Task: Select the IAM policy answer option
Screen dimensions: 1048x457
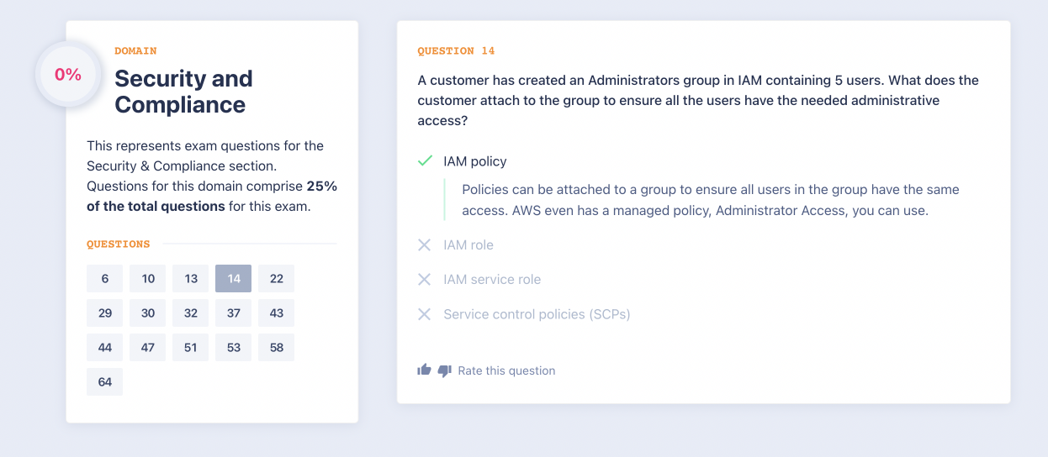Action: coord(475,161)
